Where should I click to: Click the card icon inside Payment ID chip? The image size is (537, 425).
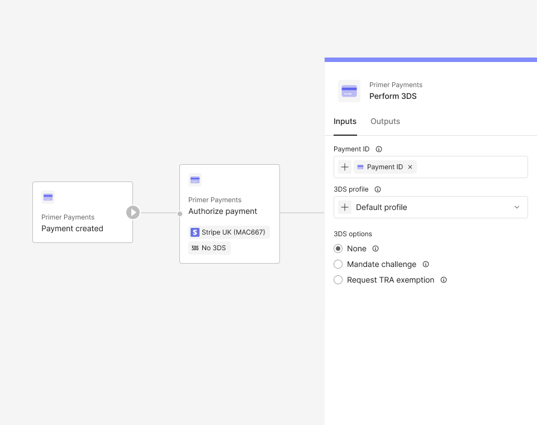(x=360, y=167)
